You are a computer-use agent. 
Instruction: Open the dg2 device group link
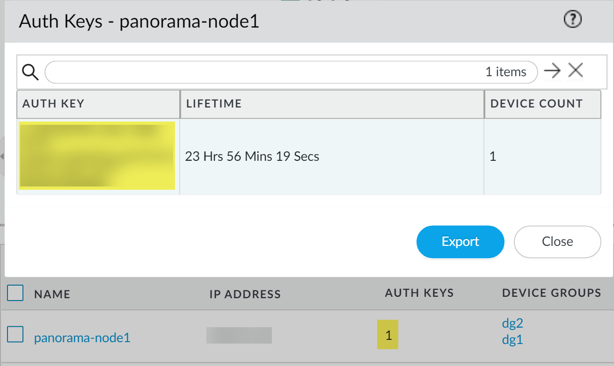(x=512, y=323)
